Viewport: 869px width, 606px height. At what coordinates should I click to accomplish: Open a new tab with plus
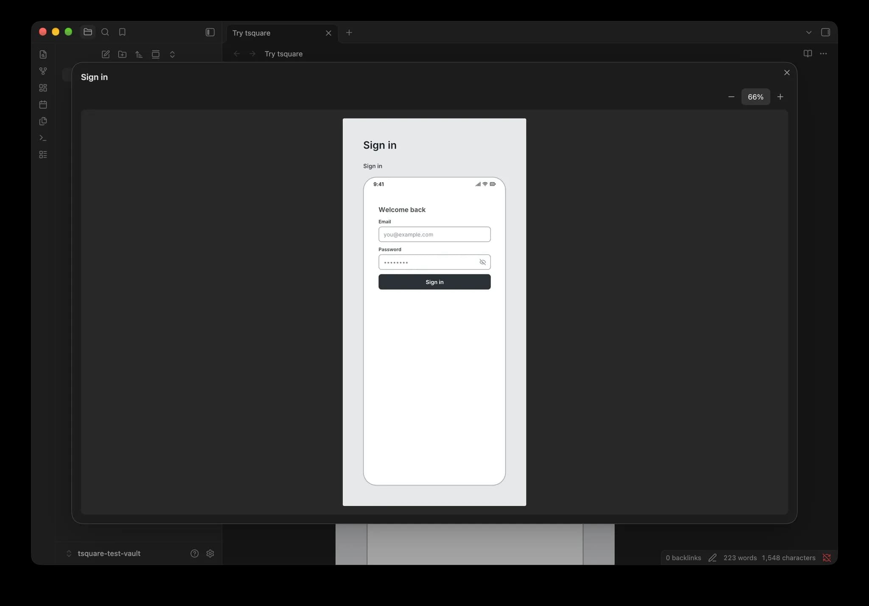(349, 33)
